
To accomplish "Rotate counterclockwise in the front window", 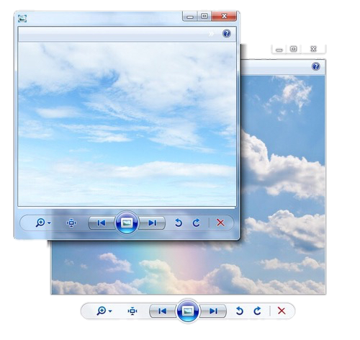I will click(x=179, y=223).
